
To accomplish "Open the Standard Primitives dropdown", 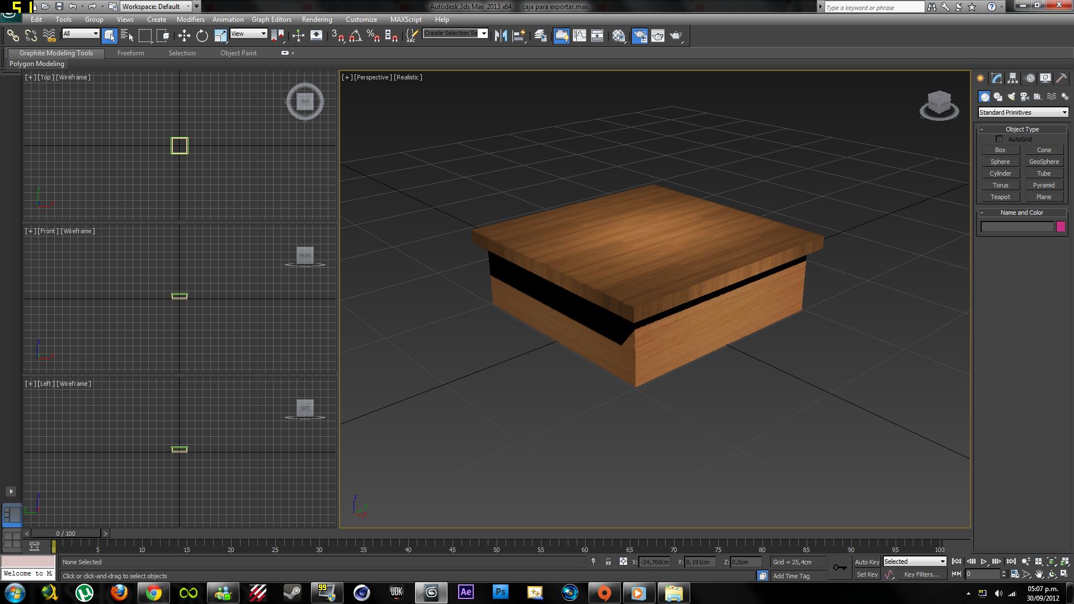I will [1023, 112].
